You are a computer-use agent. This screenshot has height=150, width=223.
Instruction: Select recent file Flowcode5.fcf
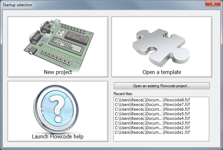(x=152, y=114)
